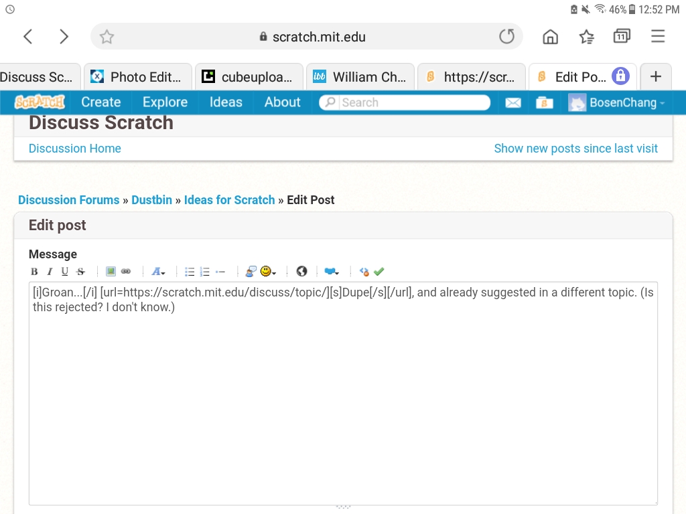This screenshot has width=686, height=514.
Task: Show new posts since last visit
Action: tap(576, 148)
